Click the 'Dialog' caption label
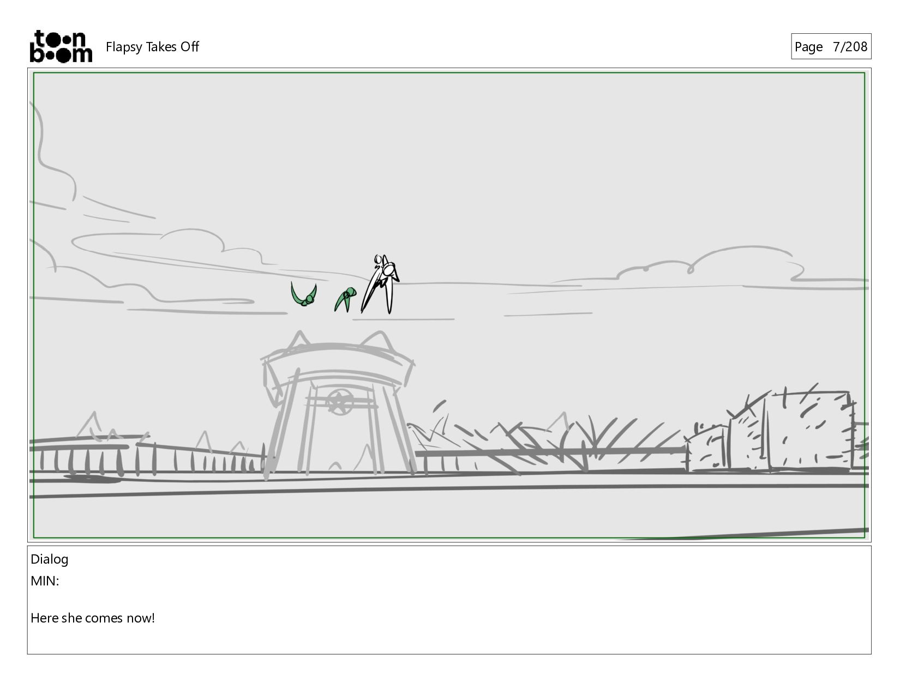Screen dimensions: 900x695 50,559
